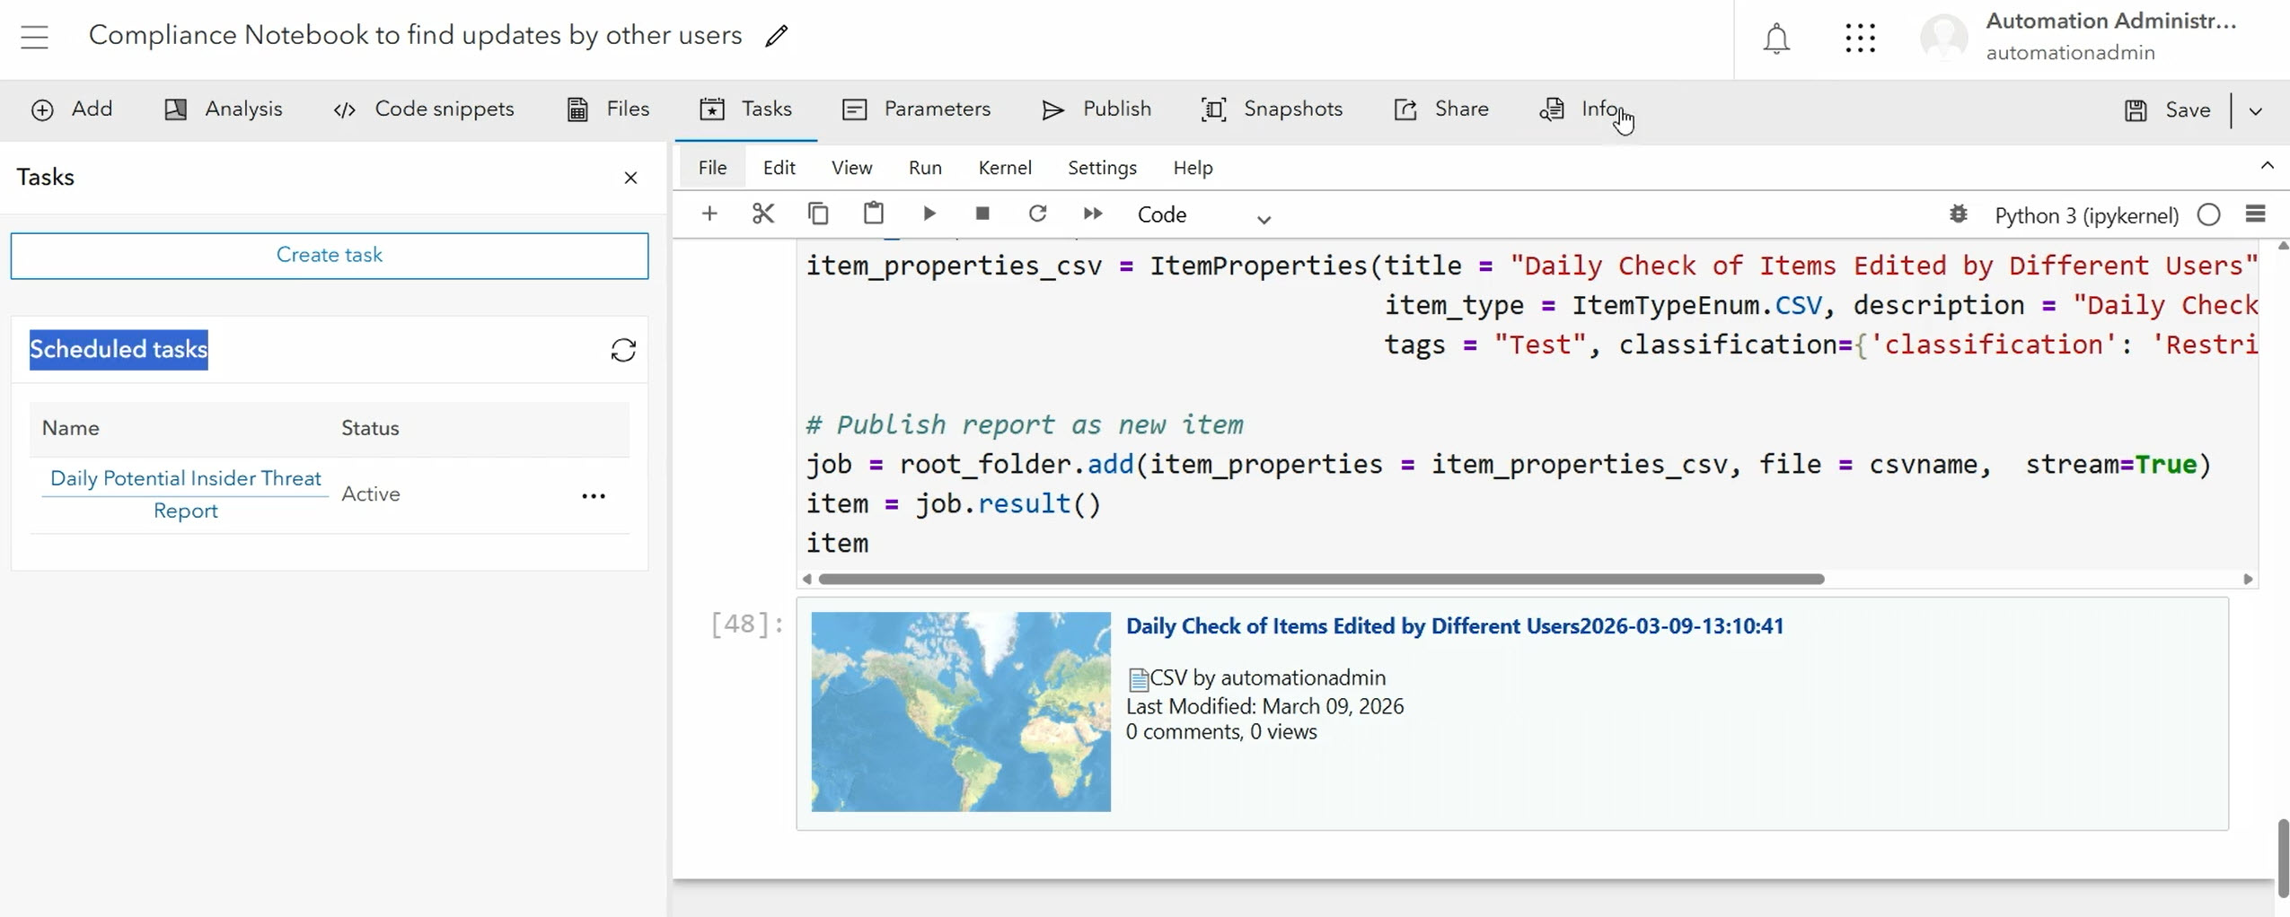Screen dimensions: 2290x917
Task: Collapse the notebook menu bar chevron
Action: click(2267, 165)
